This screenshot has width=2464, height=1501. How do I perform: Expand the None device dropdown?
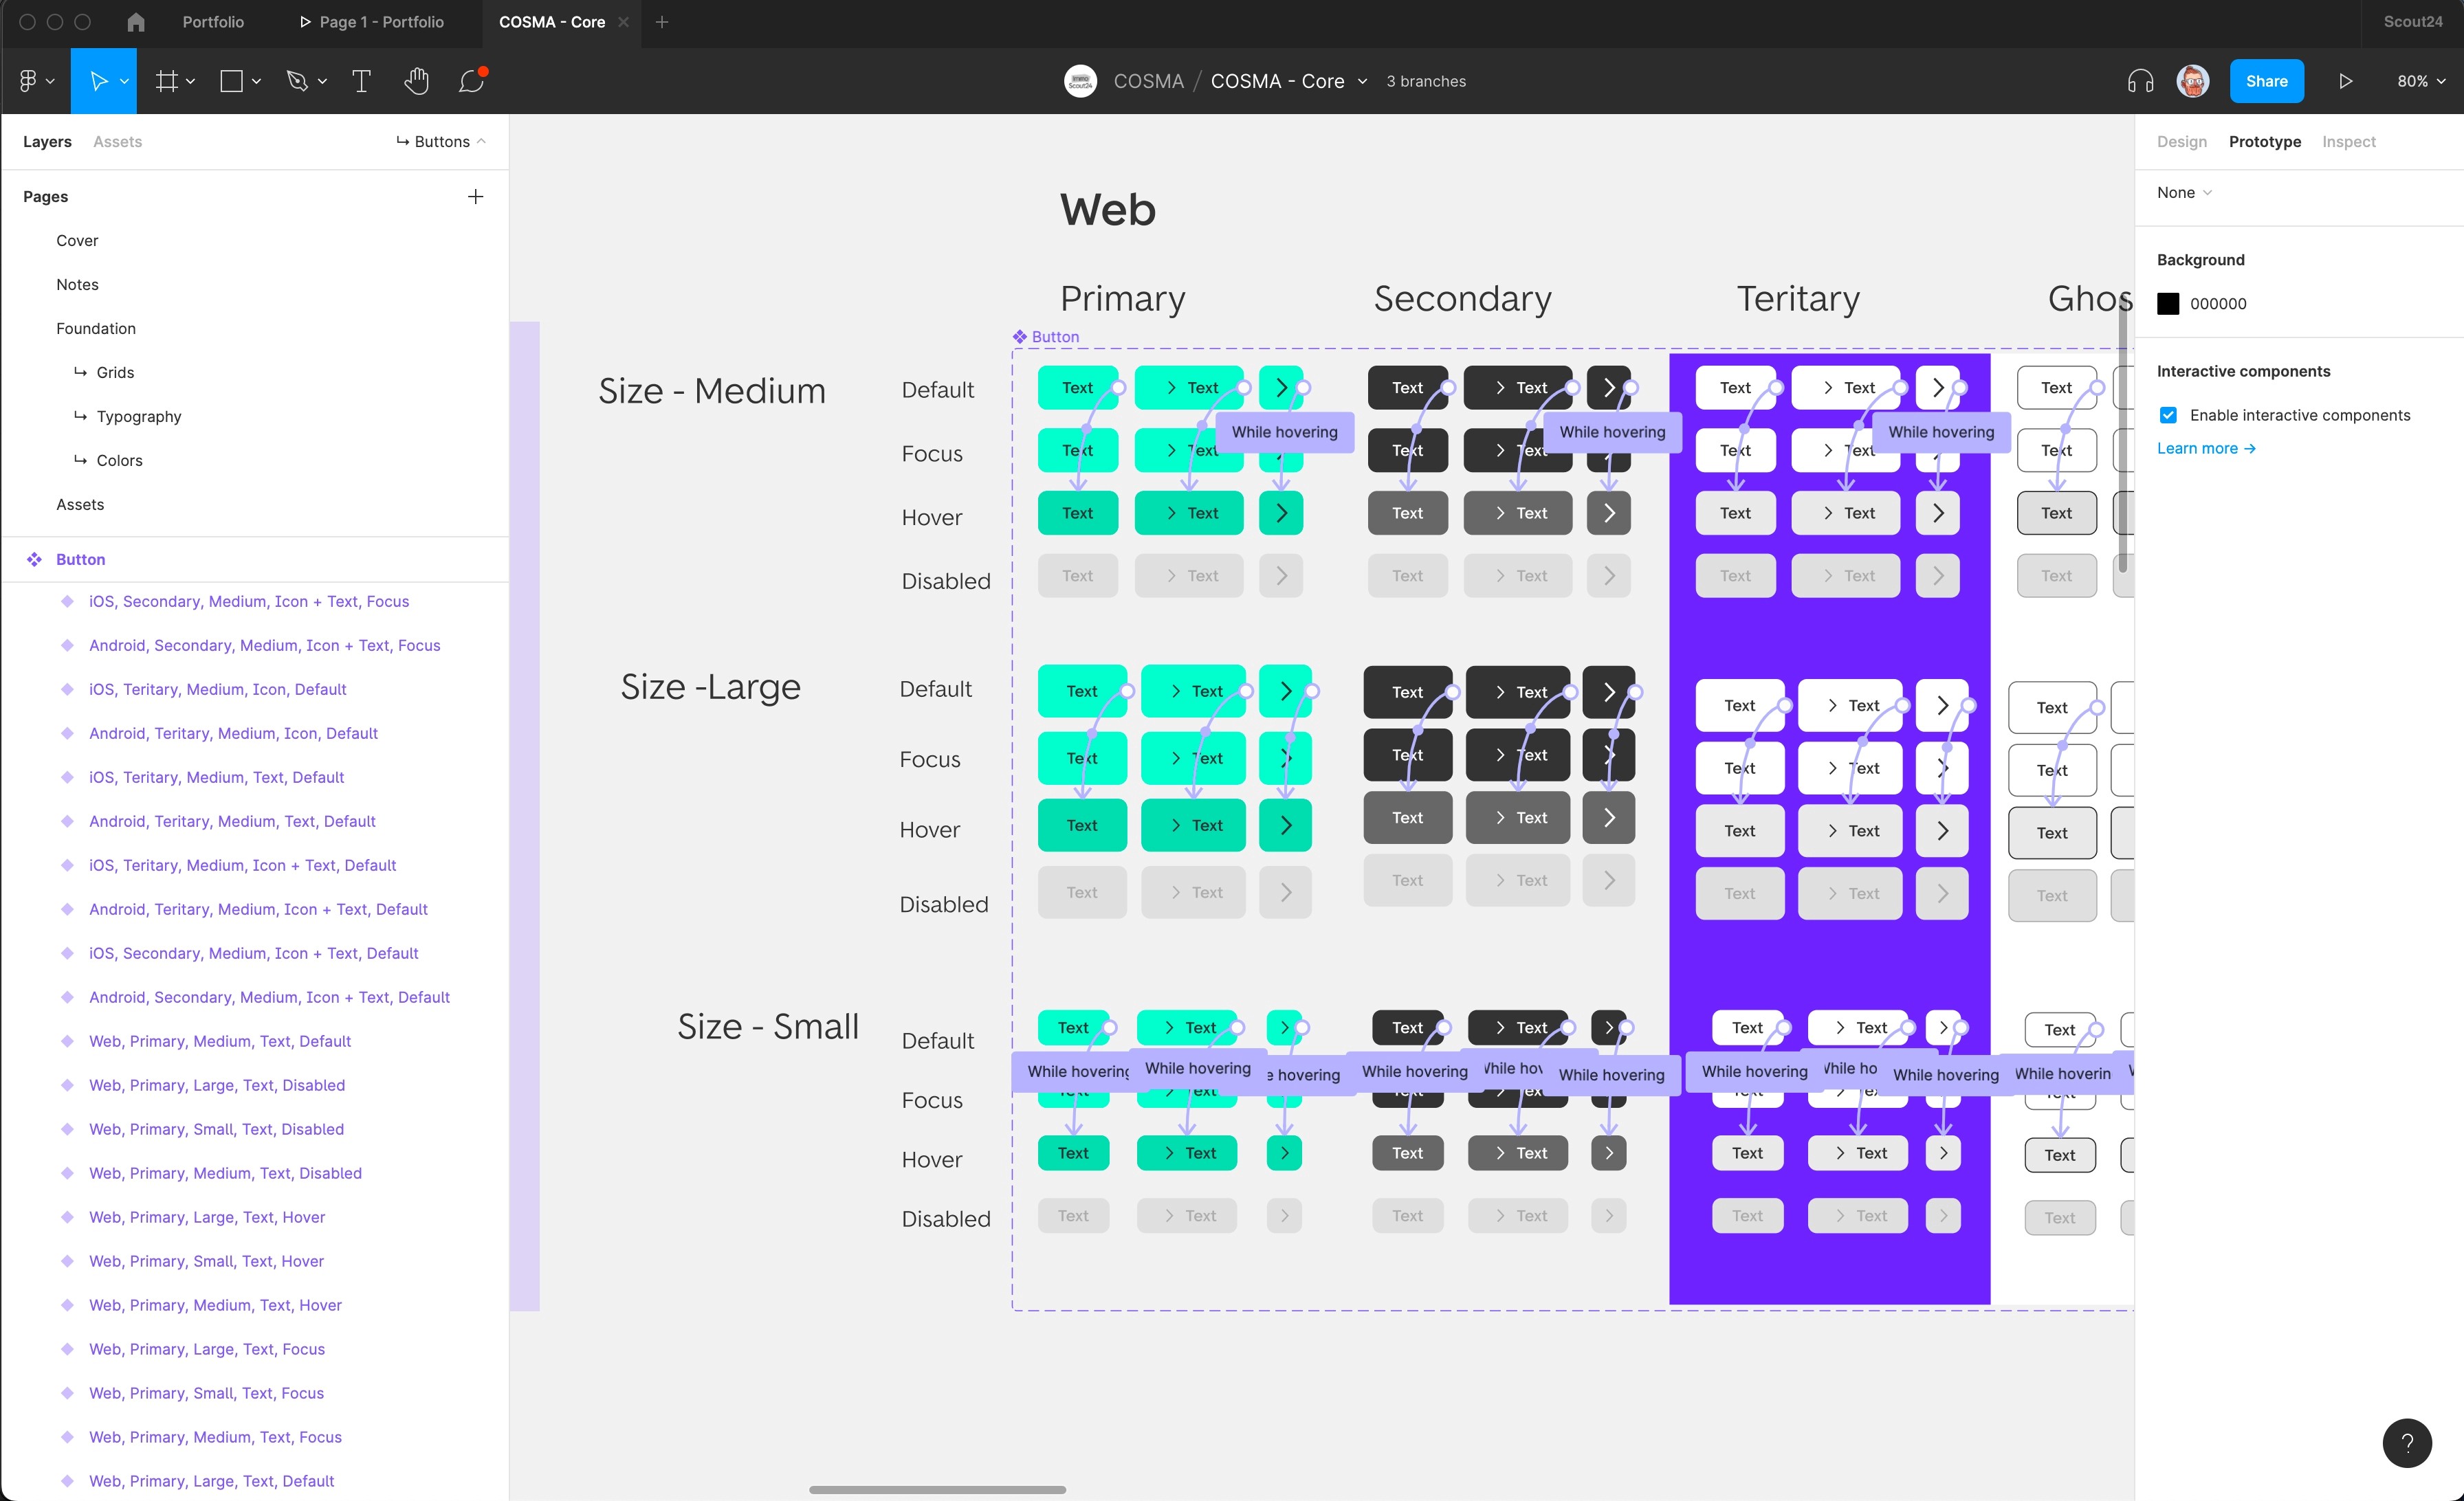click(x=2184, y=193)
